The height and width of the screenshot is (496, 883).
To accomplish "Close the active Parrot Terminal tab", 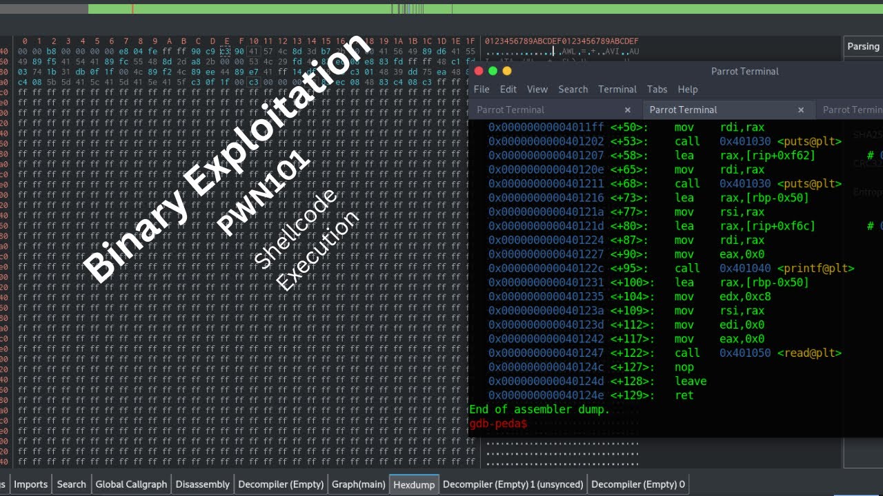I will 801,110.
